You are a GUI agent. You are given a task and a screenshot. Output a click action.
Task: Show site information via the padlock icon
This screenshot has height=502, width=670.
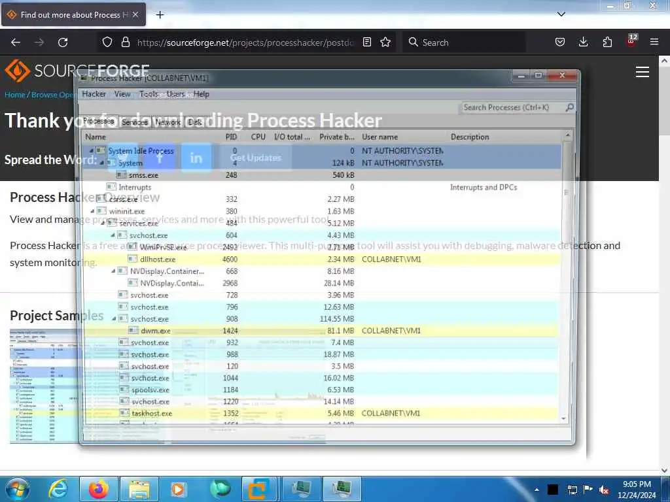[x=125, y=42]
